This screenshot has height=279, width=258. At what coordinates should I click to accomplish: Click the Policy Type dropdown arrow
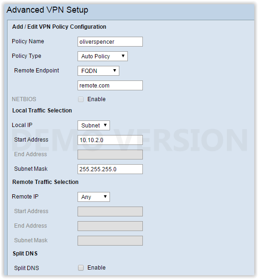(x=123, y=56)
